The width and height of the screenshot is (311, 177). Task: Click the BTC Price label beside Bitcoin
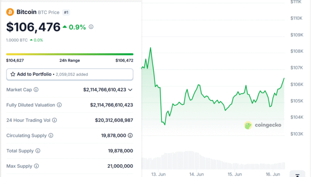click(49, 13)
